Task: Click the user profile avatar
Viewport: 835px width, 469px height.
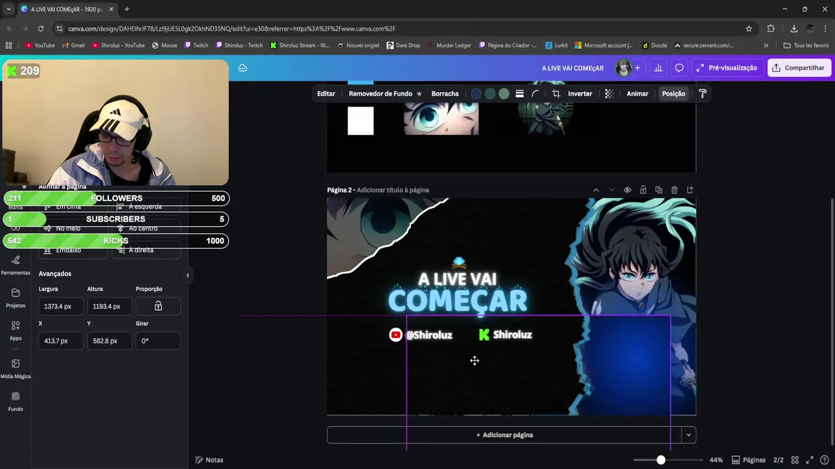Action: [x=624, y=68]
